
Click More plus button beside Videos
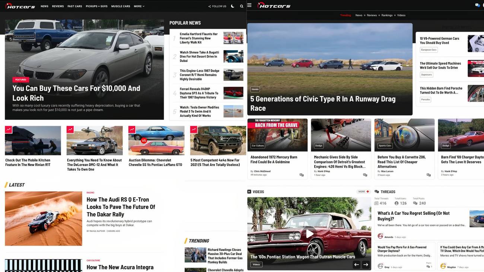tap(364, 192)
